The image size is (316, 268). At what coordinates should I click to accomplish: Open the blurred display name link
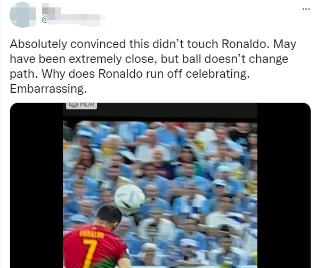(x=52, y=10)
